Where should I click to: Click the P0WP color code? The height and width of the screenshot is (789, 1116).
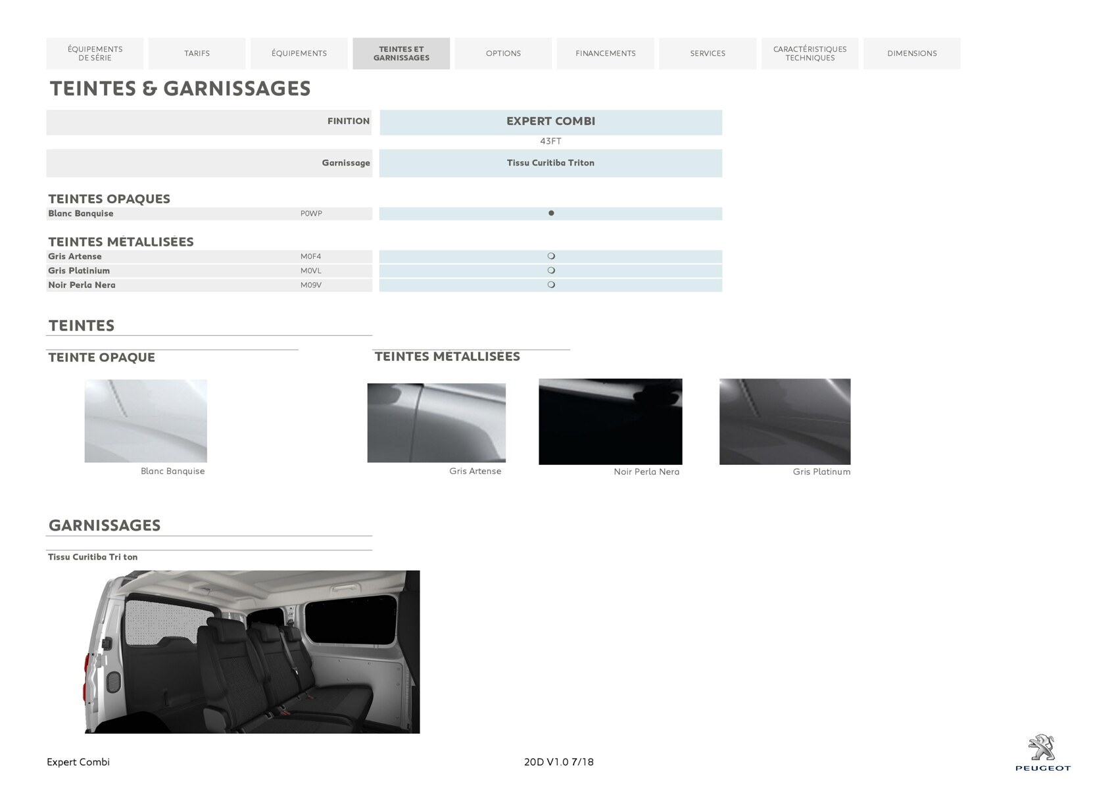pyautogui.click(x=311, y=214)
